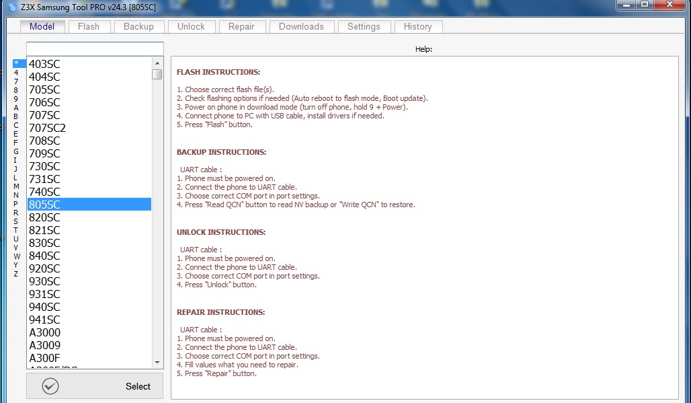The width and height of the screenshot is (691, 403).
Task: Filter models by letter Z
Action: tap(16, 274)
